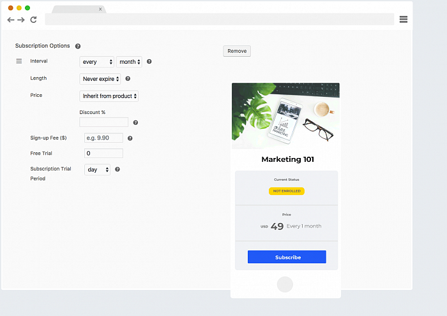Click help icon beside Discount % field

[x=135, y=122]
